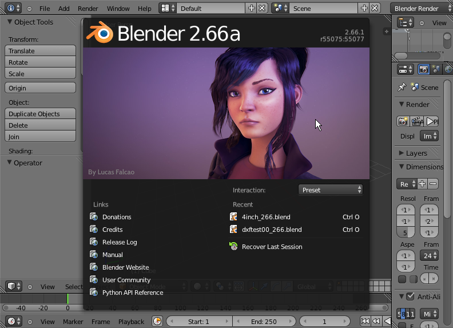The height and width of the screenshot is (328, 453).
Task: Open the Help menu
Action: coord(145,9)
